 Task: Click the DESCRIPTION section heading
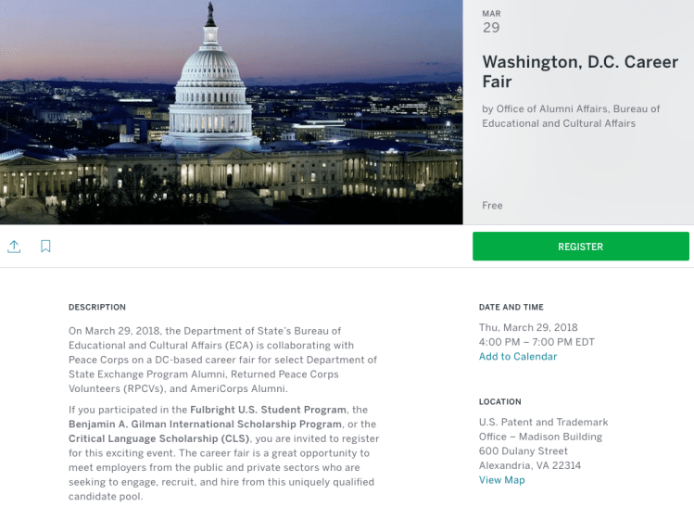tap(97, 308)
